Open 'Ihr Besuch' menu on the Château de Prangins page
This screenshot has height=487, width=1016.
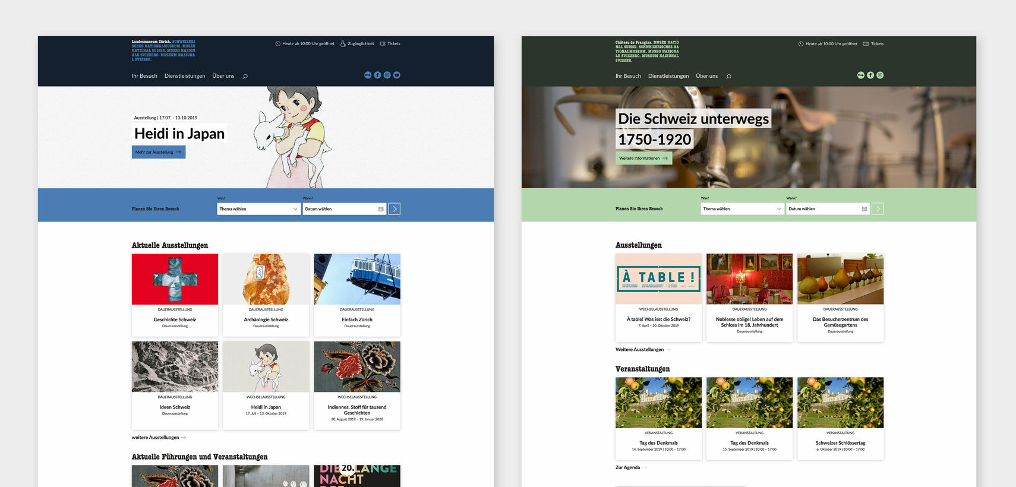628,76
